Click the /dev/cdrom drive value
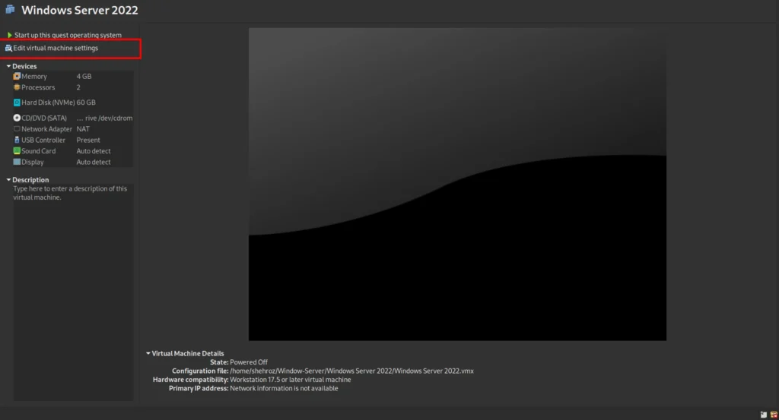 pos(104,118)
